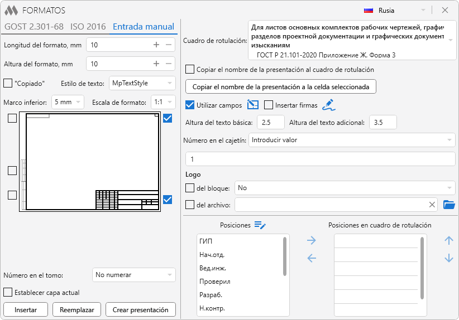The width and height of the screenshot is (459, 320).
Task: Click the edit list icon next to Posiciones
Action: pos(260,225)
